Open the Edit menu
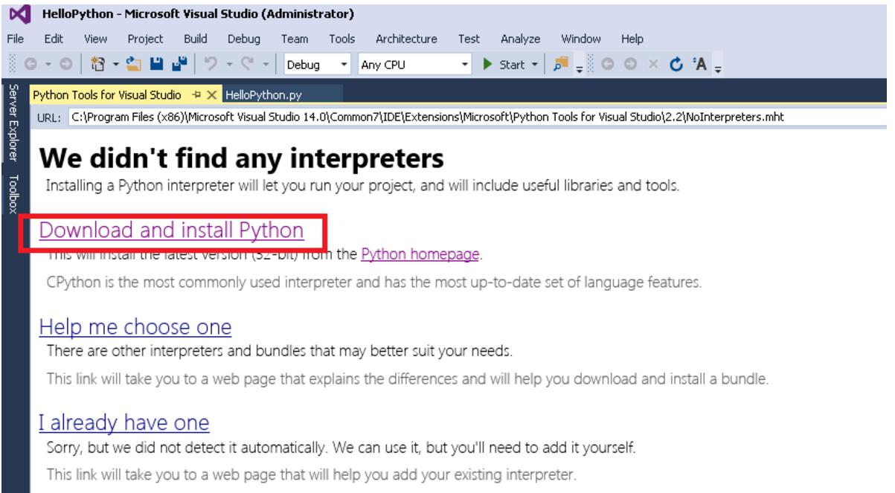 [x=54, y=39]
